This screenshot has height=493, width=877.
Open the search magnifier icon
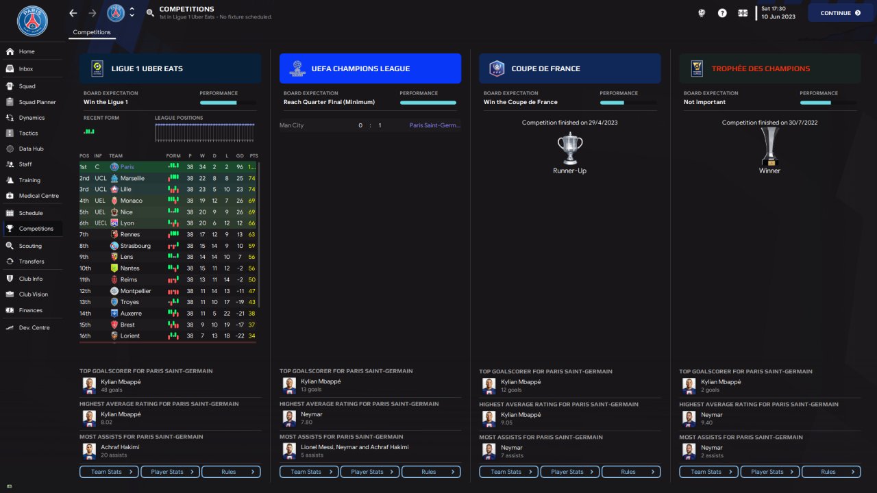[x=151, y=13]
